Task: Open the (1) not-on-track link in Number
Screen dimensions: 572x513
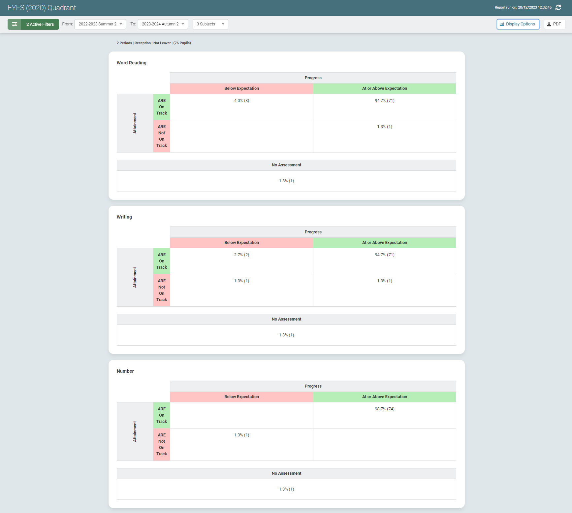Action: (x=246, y=435)
